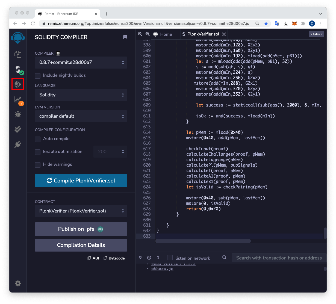
Task: Open the Chrome profile avatar
Action: pos(312,23)
